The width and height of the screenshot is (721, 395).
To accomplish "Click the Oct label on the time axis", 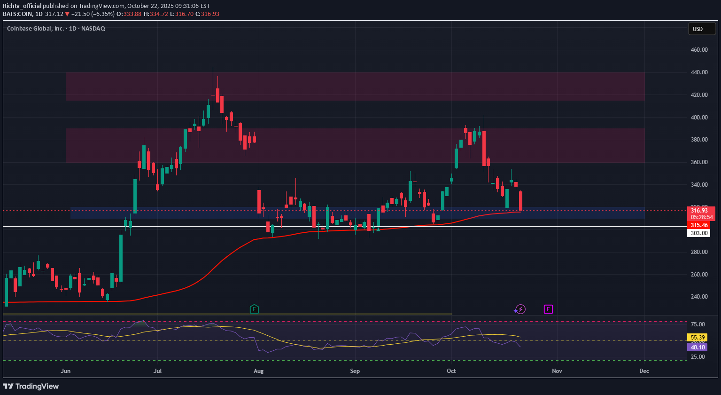I will tap(451, 371).
